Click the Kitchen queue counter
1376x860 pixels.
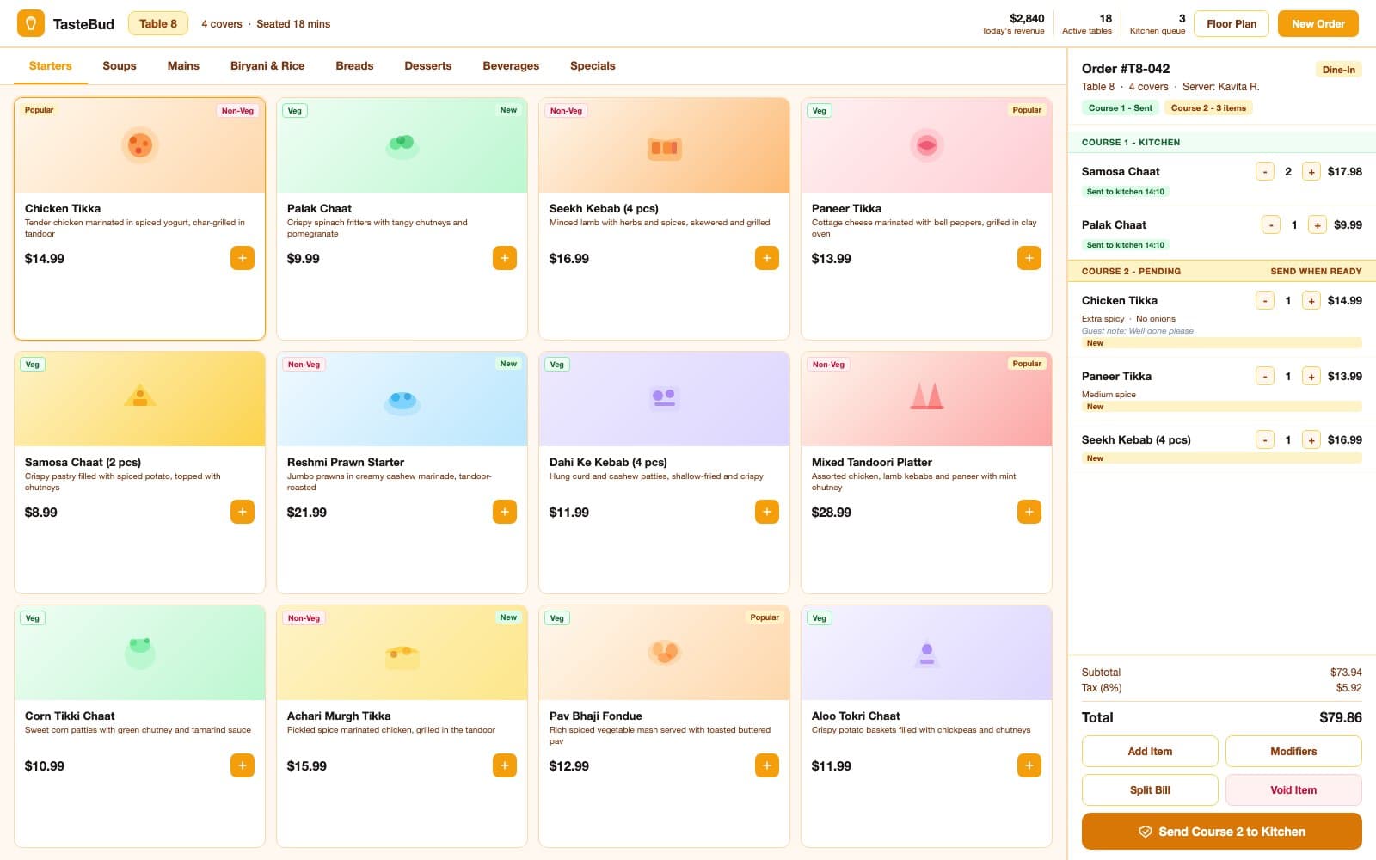(1158, 24)
